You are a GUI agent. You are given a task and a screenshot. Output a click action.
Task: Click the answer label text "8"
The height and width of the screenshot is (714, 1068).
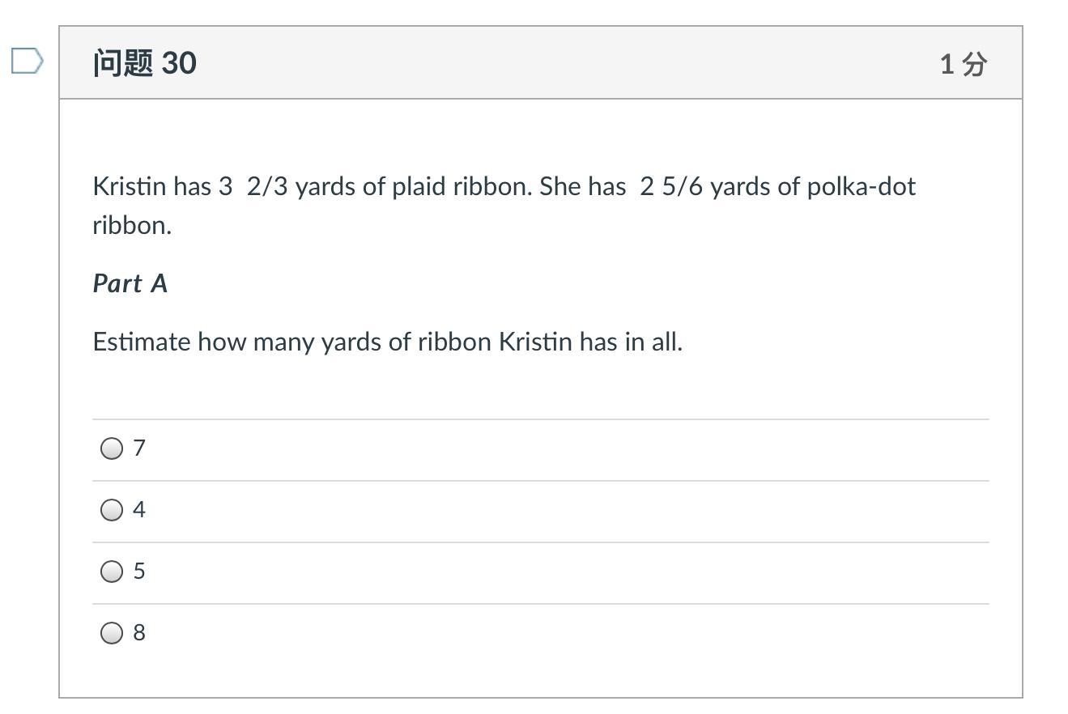point(139,632)
